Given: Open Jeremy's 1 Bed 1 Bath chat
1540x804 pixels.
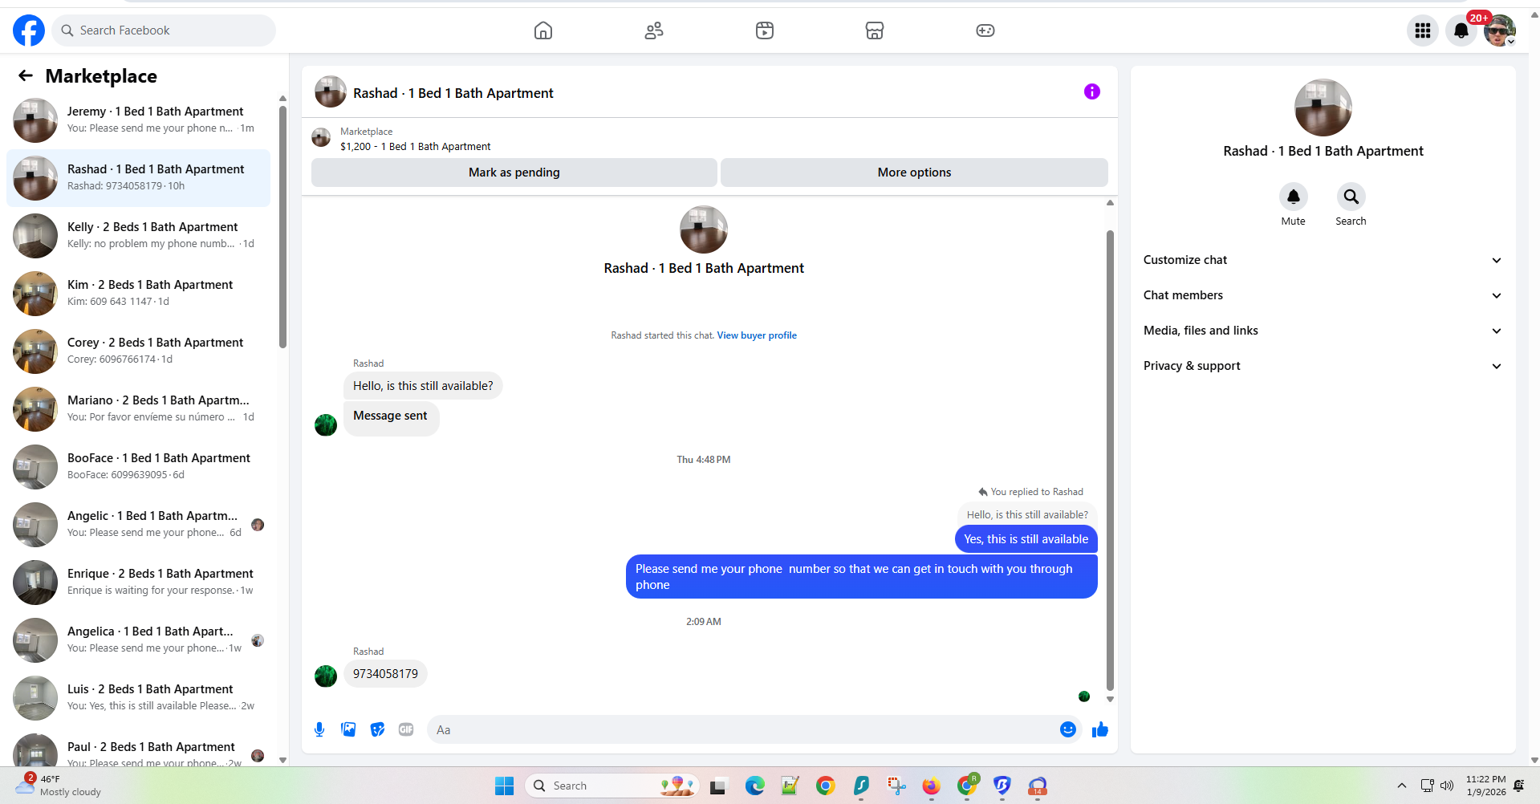Looking at the screenshot, I should pos(138,120).
